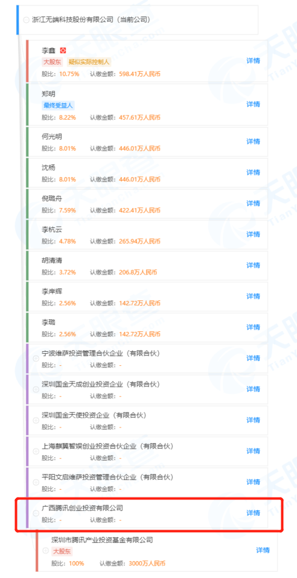Show 详情 for 深圳市腾讯产业投资基金有限公司
Viewport: 297px width, 578px height.
click(x=263, y=550)
